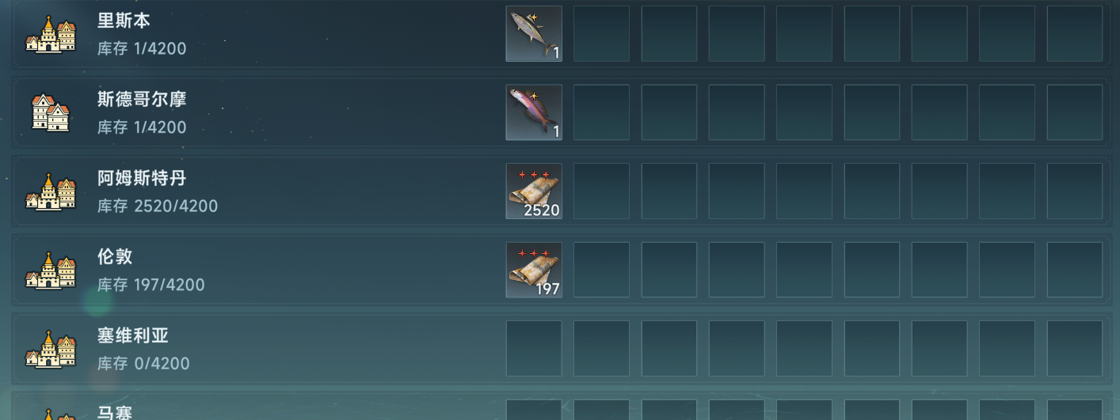Screen dimensions: 1120x420
Task: Click the 塞维利亚 city building icon
Action: point(51,349)
